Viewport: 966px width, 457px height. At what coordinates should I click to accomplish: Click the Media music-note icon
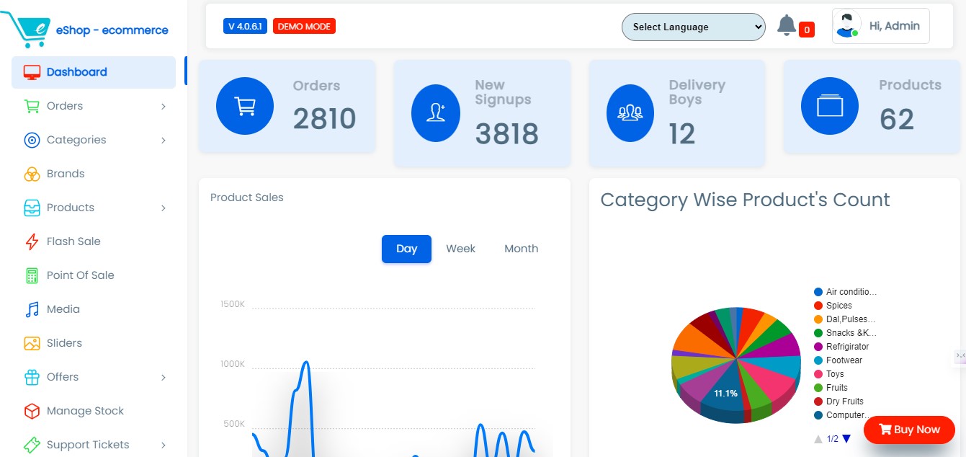(x=32, y=309)
